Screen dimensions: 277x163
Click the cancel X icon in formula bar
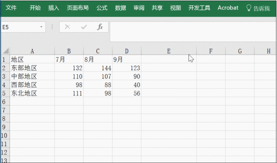coord(67,27)
